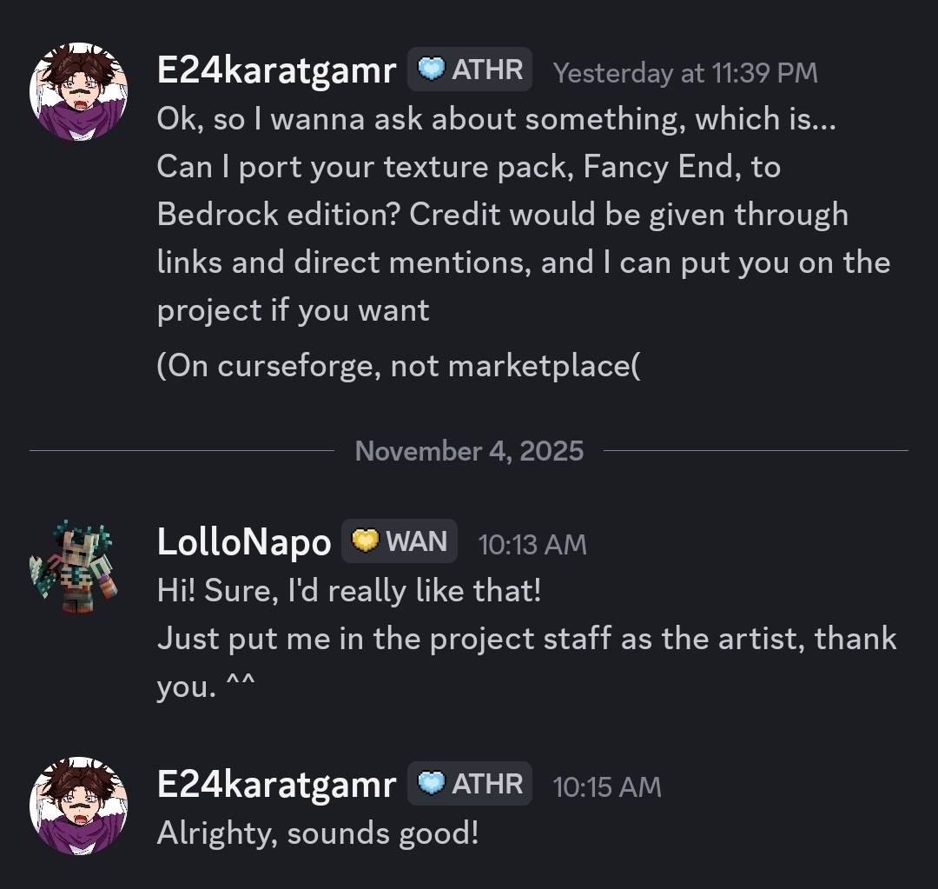Click the yellow gem icon in the WAN tag
This screenshot has height=889, width=938.
[366, 542]
